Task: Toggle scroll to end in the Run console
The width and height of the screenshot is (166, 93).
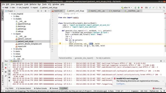Action: coord(9,74)
